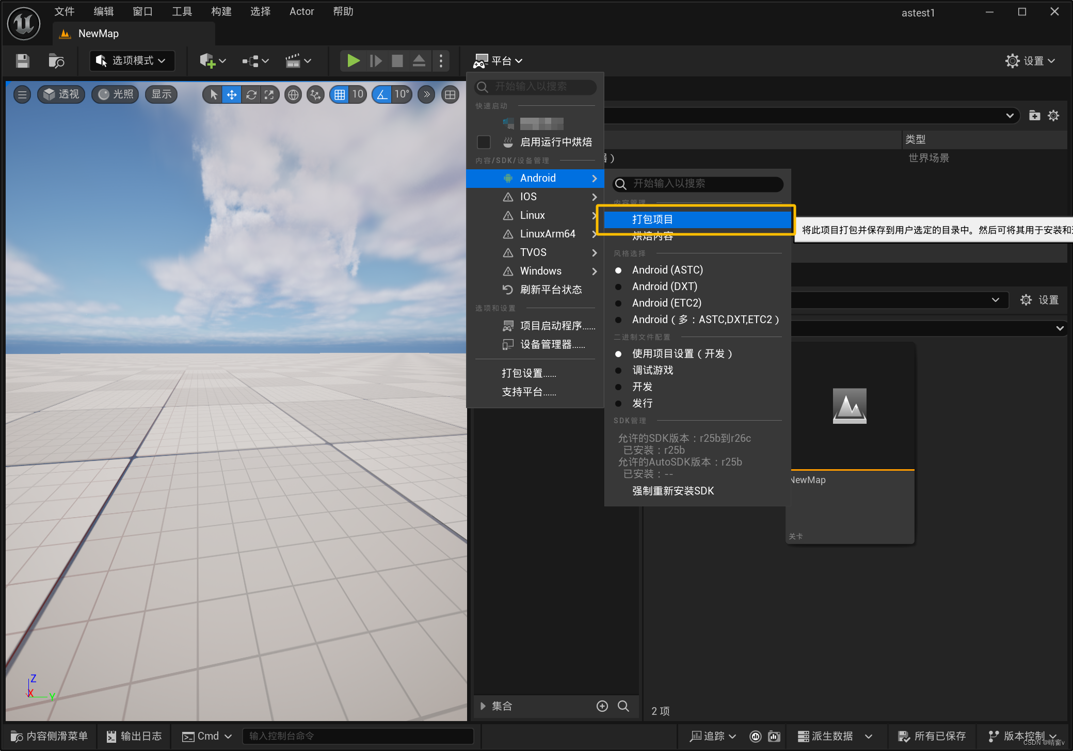Select the 发行 (Shipping) build configuration
Viewport: 1073px width, 751px height.
(x=642, y=403)
